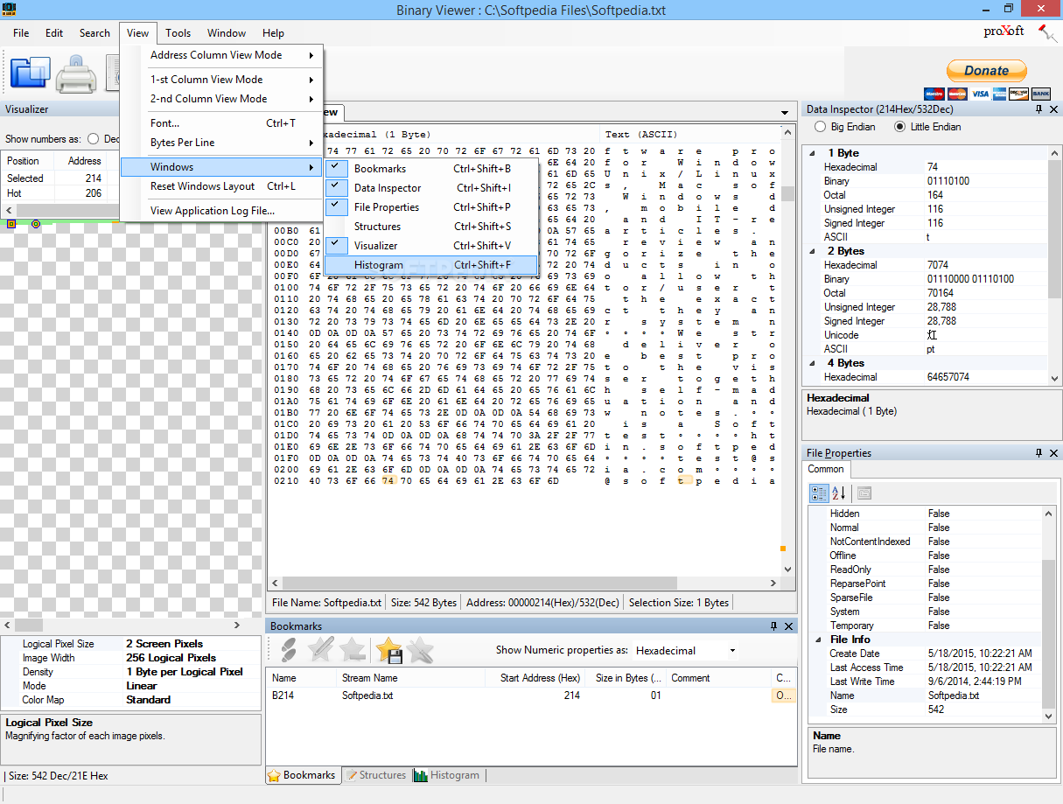Click the star-with-pencil edit bookmark icon
The width and height of the screenshot is (1063, 804).
pos(321,650)
